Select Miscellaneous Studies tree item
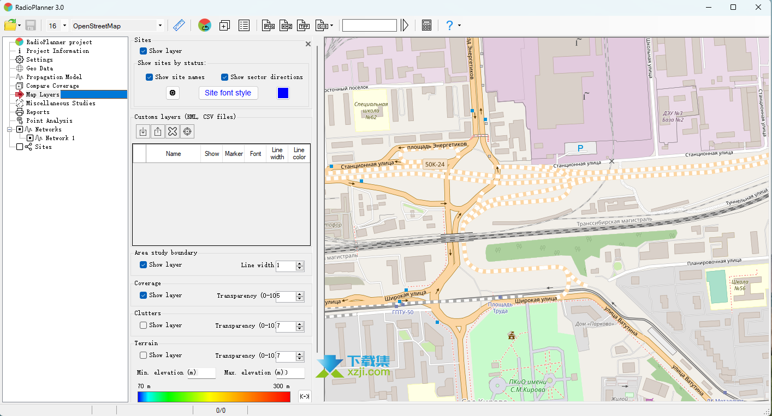The width and height of the screenshot is (772, 416). coord(61,103)
